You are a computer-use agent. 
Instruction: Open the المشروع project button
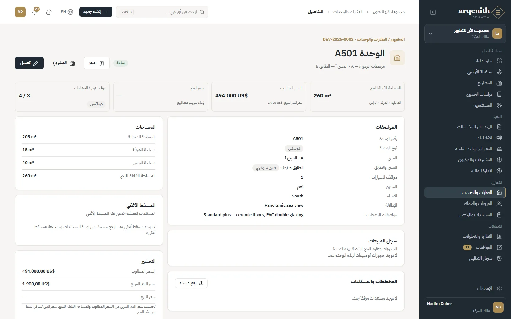click(x=64, y=63)
